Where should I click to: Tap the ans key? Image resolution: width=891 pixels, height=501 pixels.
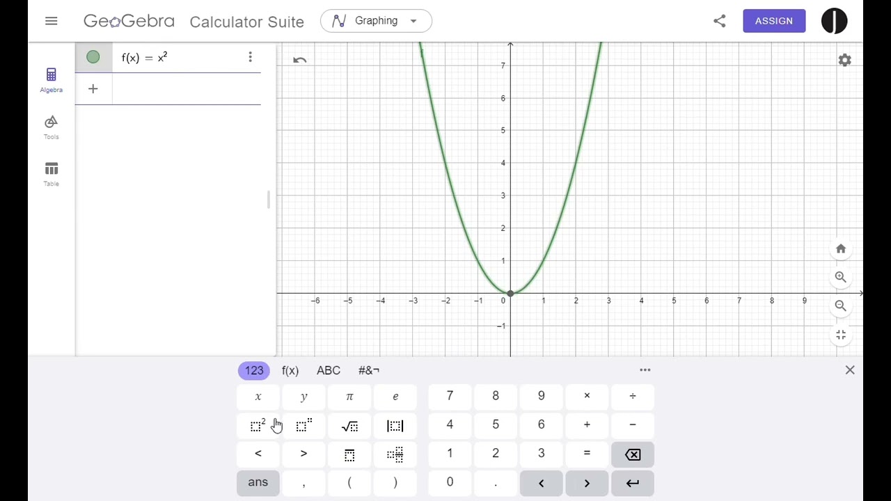258,482
